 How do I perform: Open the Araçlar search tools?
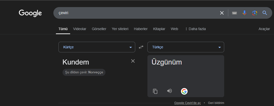click(x=264, y=29)
